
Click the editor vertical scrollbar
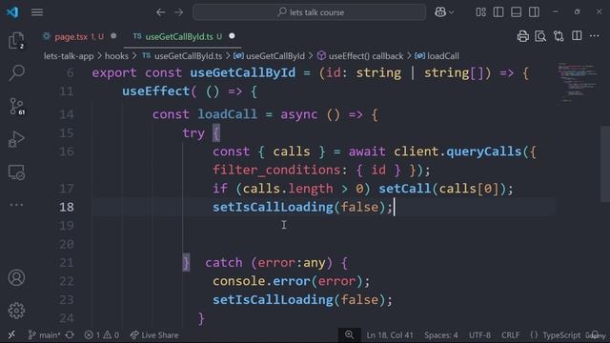[605, 163]
